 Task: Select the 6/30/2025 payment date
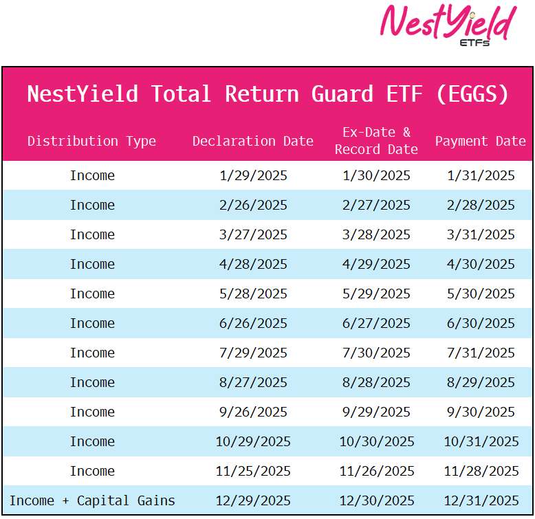[x=481, y=323]
